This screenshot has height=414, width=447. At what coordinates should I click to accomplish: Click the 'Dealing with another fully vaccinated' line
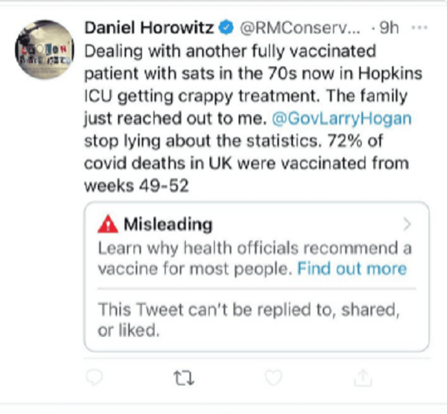[230, 51]
